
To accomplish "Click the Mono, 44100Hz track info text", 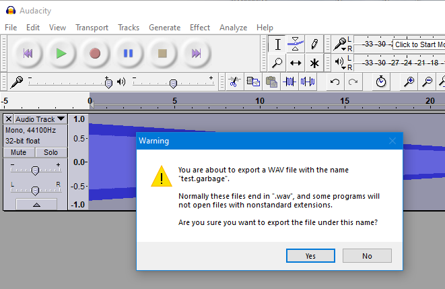I will coord(31,130).
